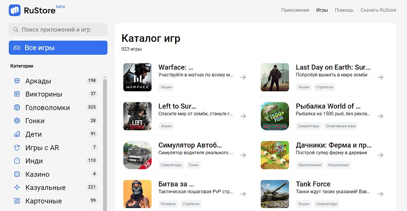Click the Казино dice icon
Viewport: 407px width, 211px height.
click(x=17, y=174)
